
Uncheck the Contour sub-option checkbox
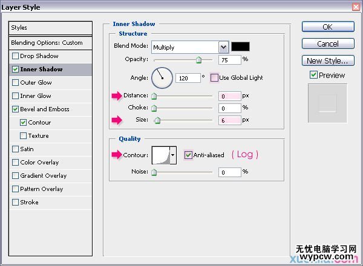pos(23,122)
